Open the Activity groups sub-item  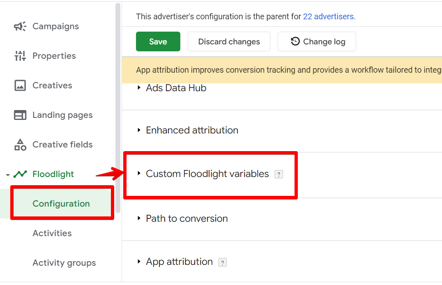click(64, 263)
